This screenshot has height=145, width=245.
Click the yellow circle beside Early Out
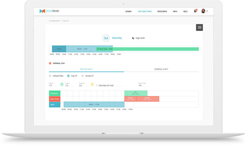pos(92,84)
